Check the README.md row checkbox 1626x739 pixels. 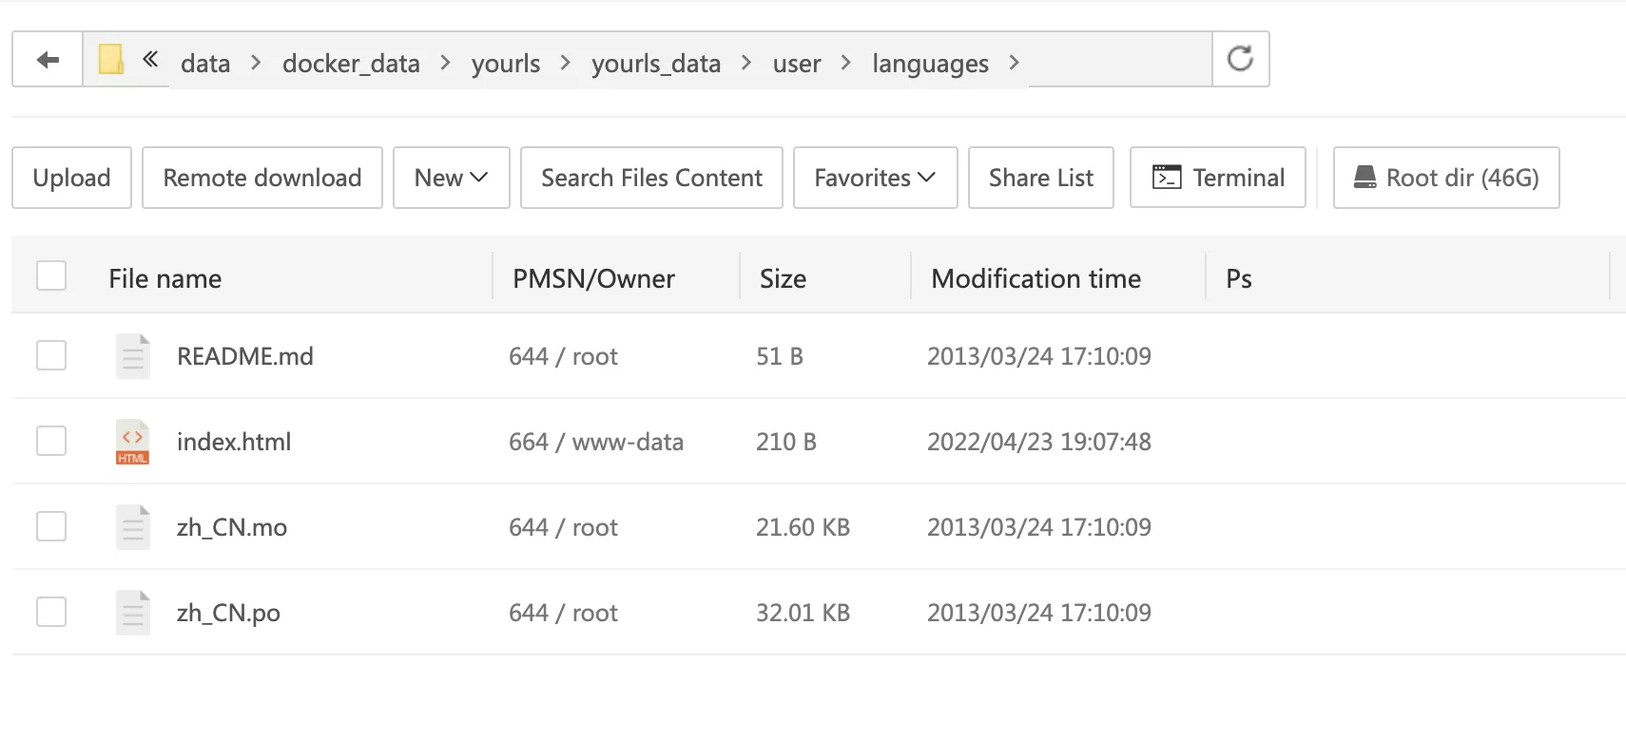coord(51,356)
